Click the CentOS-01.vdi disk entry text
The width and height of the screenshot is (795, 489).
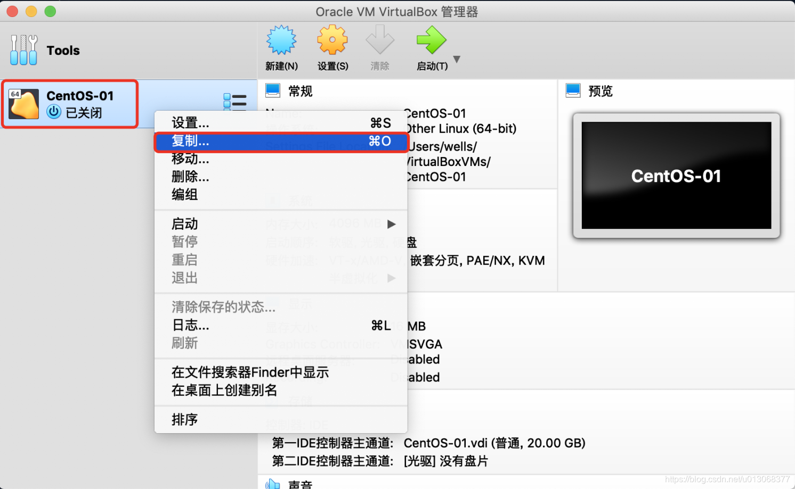point(494,443)
